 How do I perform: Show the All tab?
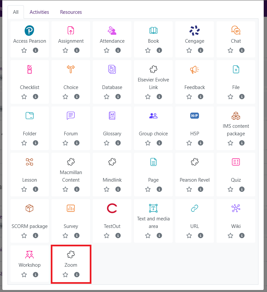point(16,12)
